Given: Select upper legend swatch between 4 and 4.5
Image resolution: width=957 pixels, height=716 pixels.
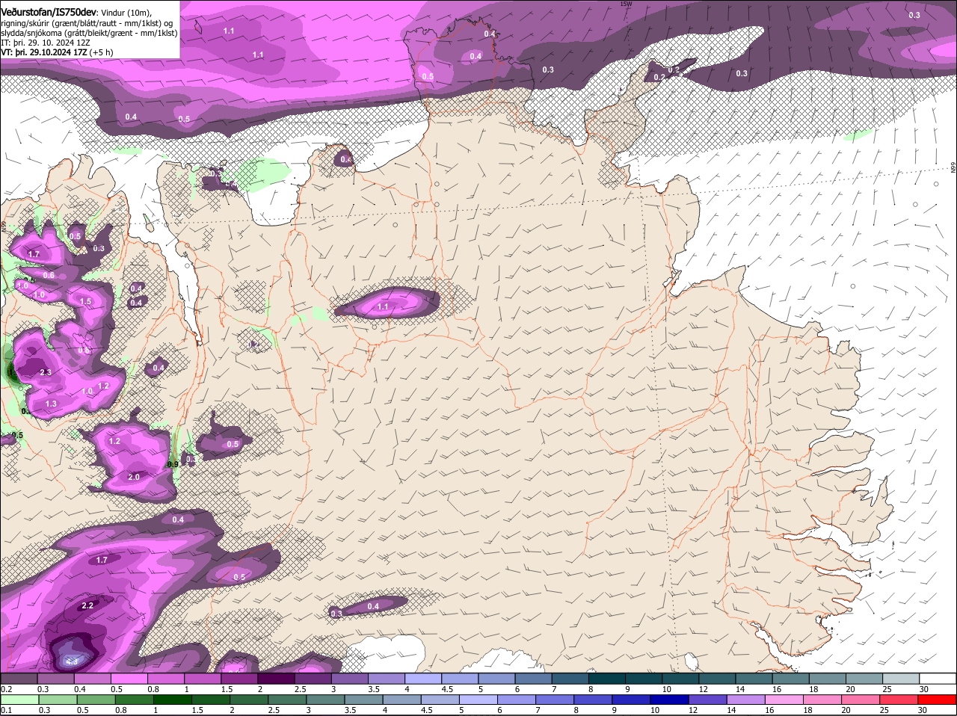Looking at the screenshot, I should tap(423, 678).
